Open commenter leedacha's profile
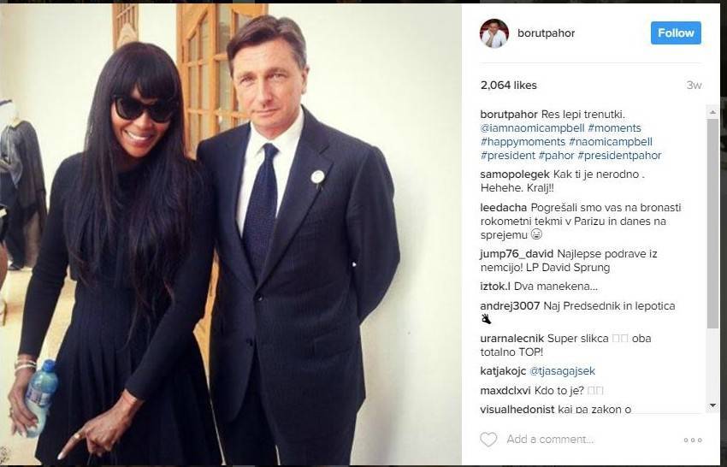The height and width of the screenshot is (467, 727). (x=504, y=208)
